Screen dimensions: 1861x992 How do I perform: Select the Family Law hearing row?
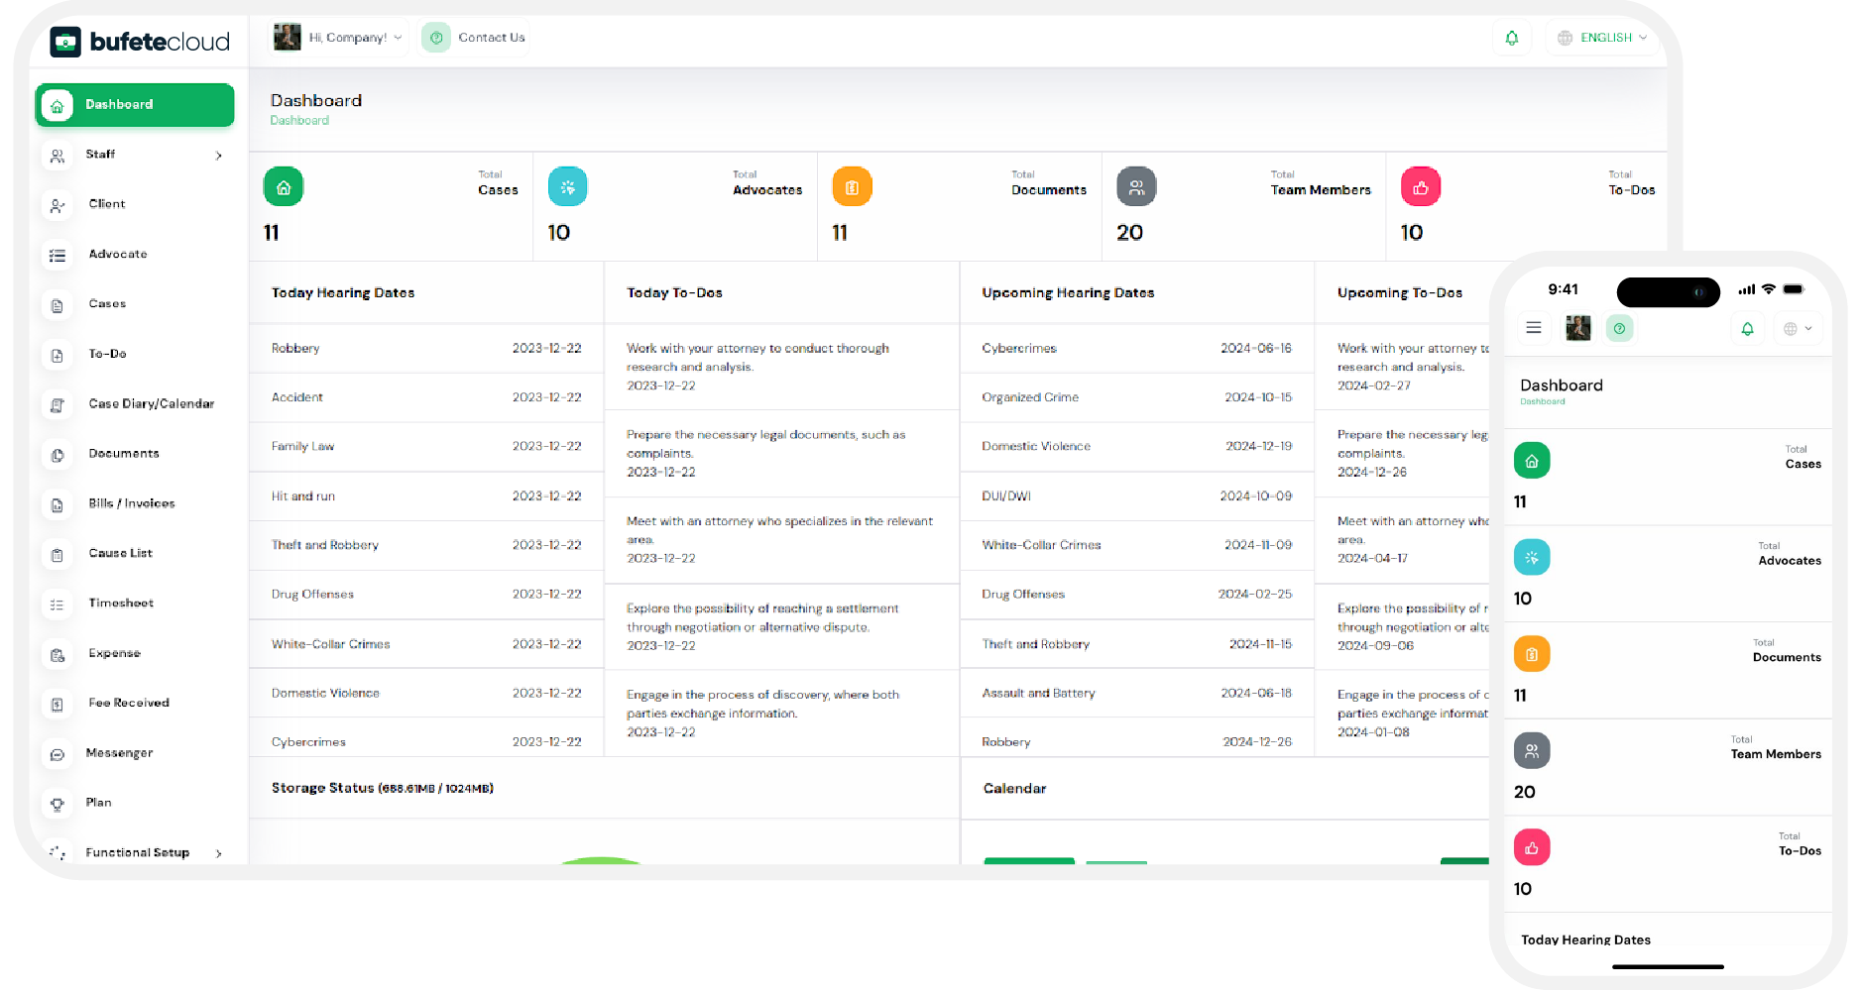point(426,447)
